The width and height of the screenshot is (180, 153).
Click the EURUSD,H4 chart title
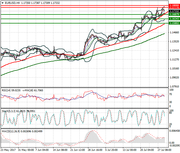(x=12, y=3)
